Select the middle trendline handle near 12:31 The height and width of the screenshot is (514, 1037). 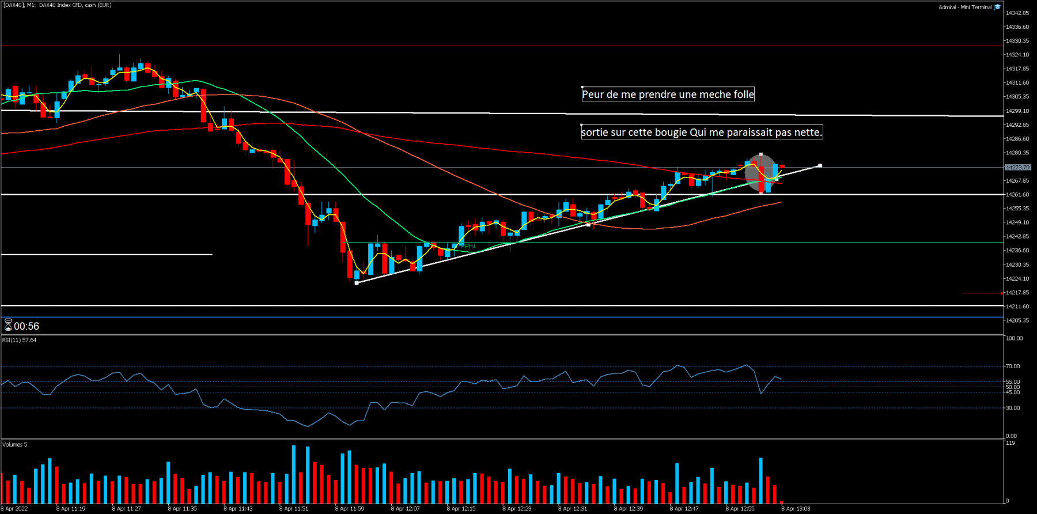(588, 224)
